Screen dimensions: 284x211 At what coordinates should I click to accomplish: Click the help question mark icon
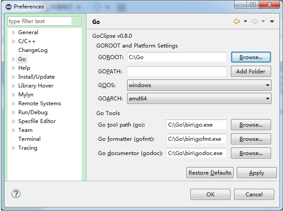(16, 194)
